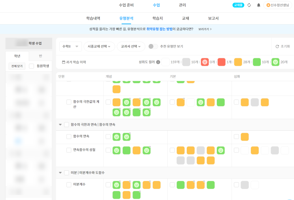Screen dimensions: 294x200
Task: Click the calendar icon for 과거 학습 이력
Action: pyautogui.click(x=64, y=62)
